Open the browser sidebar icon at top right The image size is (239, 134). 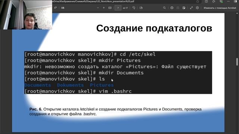coord(235,1)
